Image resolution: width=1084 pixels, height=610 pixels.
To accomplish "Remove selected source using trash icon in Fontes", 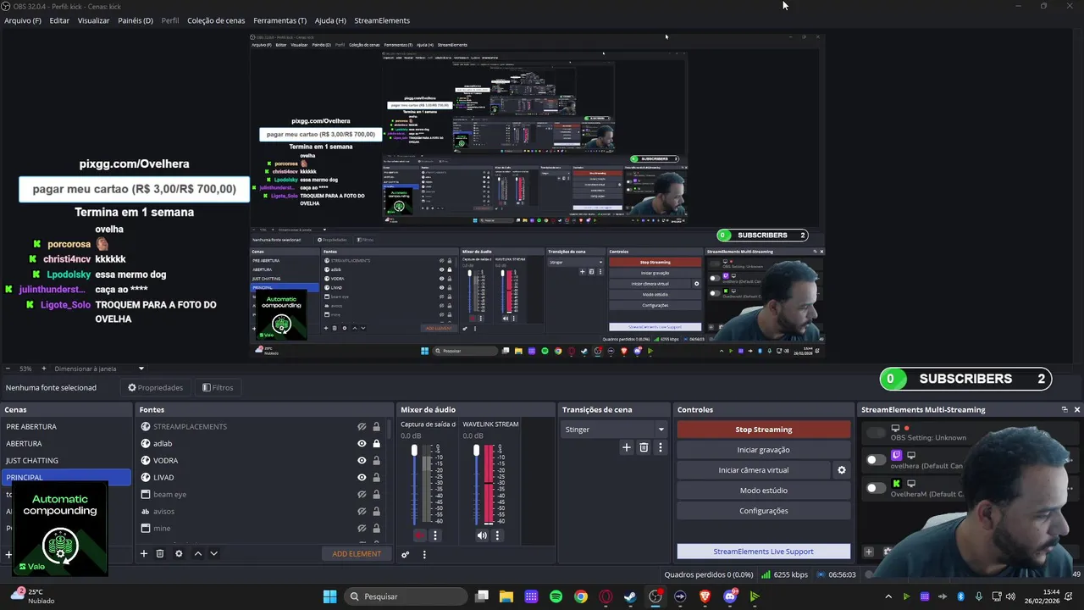I will click(160, 553).
